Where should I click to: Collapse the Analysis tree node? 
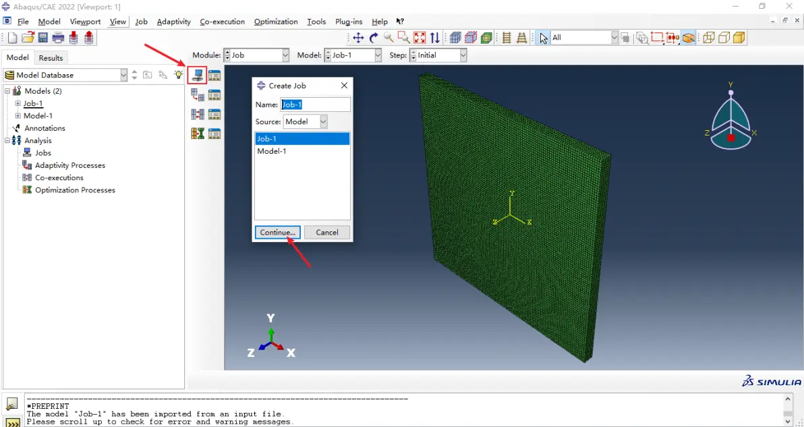7,140
